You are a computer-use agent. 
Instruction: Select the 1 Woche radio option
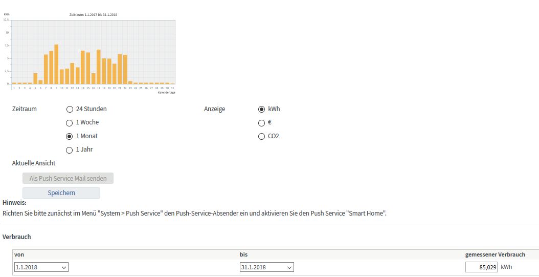(70, 123)
